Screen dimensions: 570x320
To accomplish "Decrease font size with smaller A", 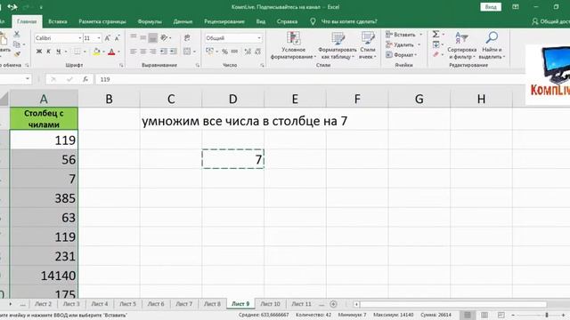I will pyautogui.click(x=117, y=38).
